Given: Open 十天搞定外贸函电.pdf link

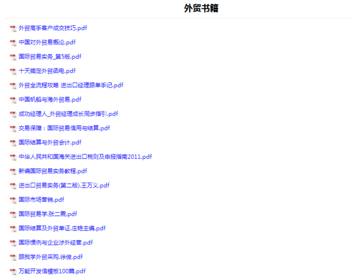Looking at the screenshot, I should [x=47, y=71].
